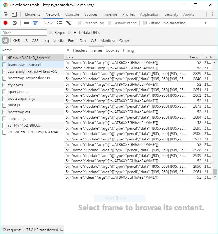Filter requests by XHR
Image resolution: width=218 pixels, height=234 pixels.
(16, 41)
